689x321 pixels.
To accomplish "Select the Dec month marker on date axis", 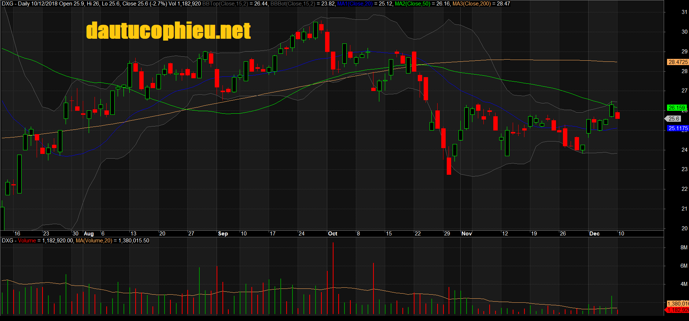I will click(594, 234).
